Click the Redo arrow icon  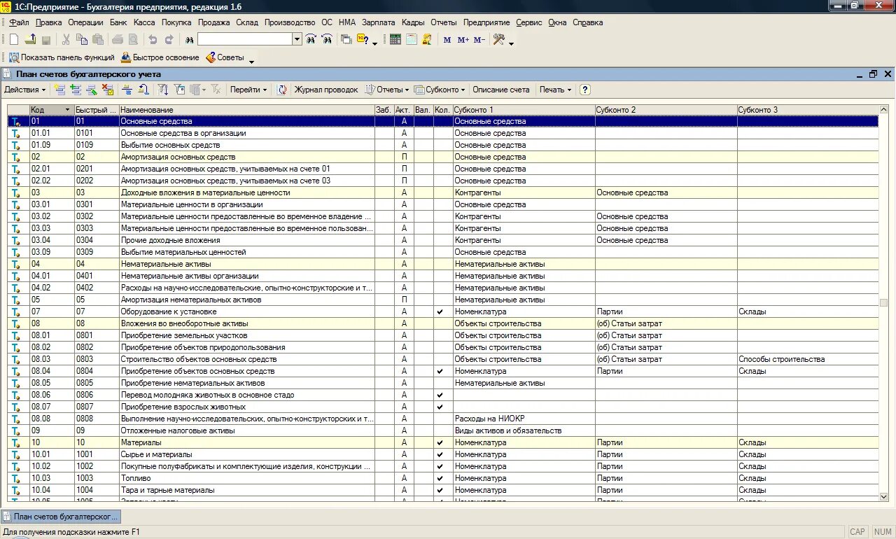(x=168, y=40)
